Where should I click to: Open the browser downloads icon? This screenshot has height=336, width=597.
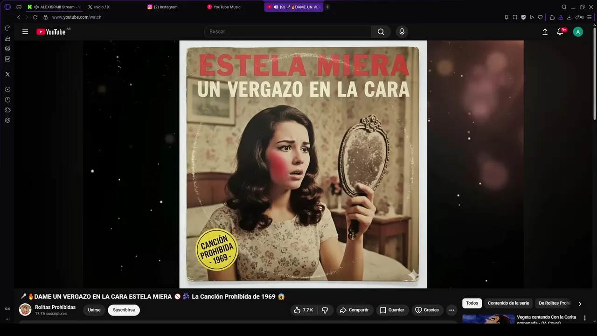(569, 17)
